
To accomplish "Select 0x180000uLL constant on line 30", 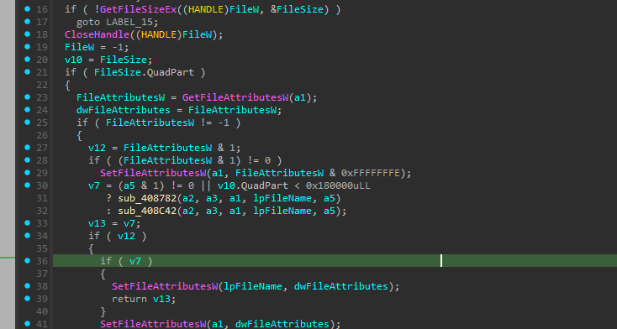I will [x=338, y=185].
